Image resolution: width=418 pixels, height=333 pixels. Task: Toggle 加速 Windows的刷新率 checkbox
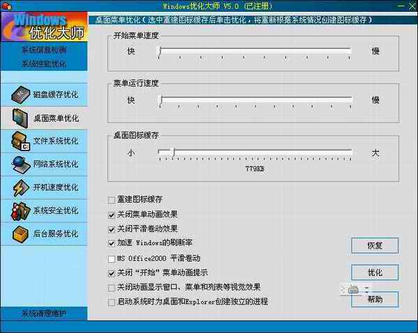tap(112, 243)
